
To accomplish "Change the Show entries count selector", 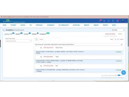I will 116,39.
